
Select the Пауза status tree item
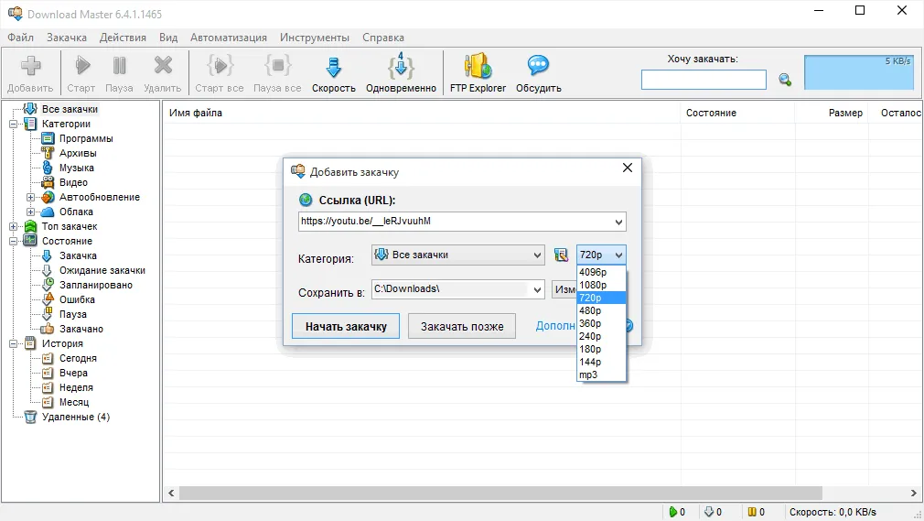click(72, 314)
